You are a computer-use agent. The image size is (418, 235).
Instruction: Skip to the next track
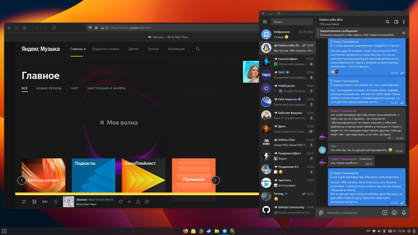45,202
